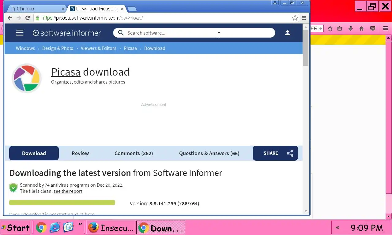Open the Firefox hamburger menu
392x235 pixels.
[386, 28]
